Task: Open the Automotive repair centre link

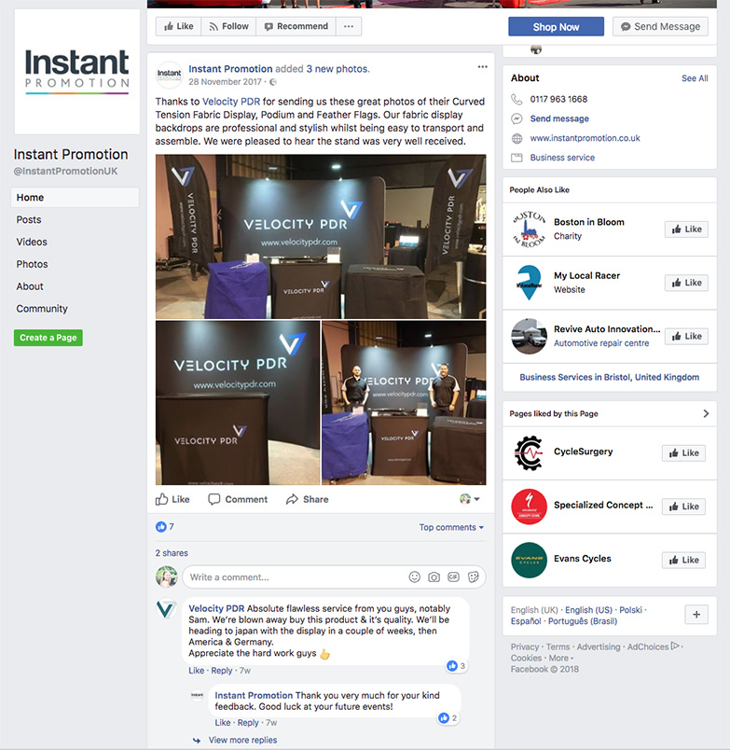Action: pos(601,343)
